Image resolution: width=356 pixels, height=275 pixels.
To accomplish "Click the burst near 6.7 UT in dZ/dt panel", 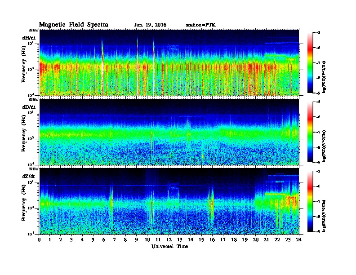I will point(111,202).
